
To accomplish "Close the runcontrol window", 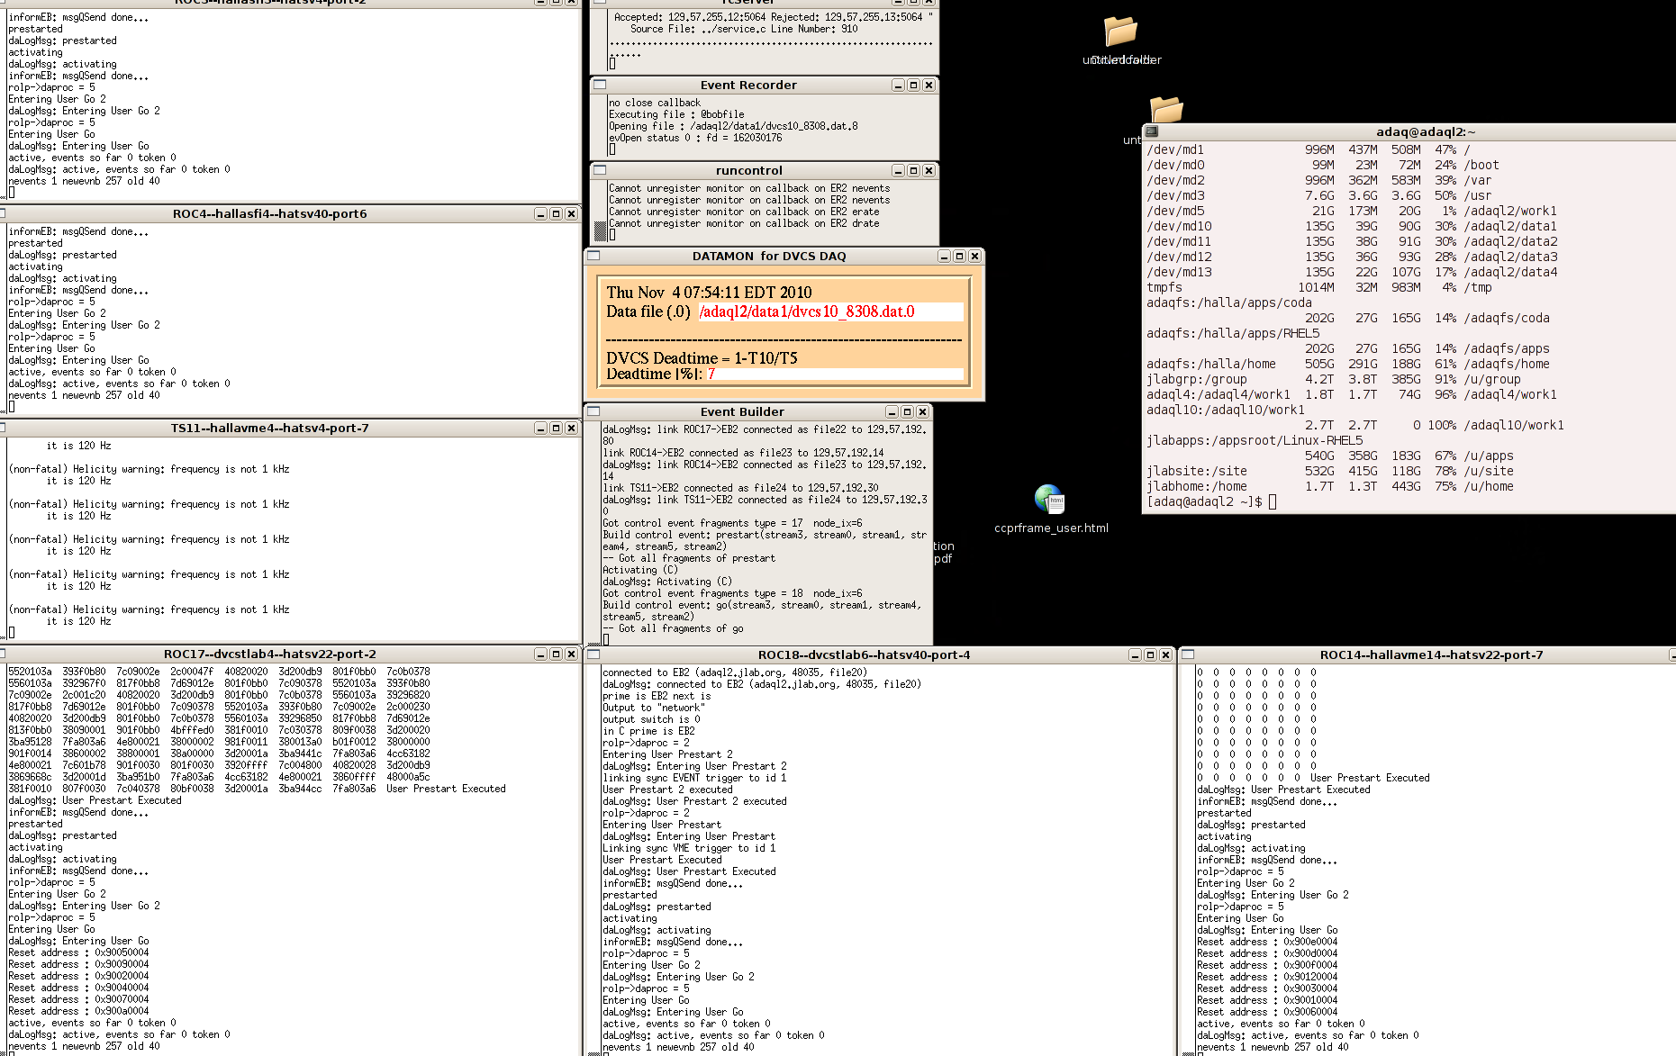I will coord(929,170).
